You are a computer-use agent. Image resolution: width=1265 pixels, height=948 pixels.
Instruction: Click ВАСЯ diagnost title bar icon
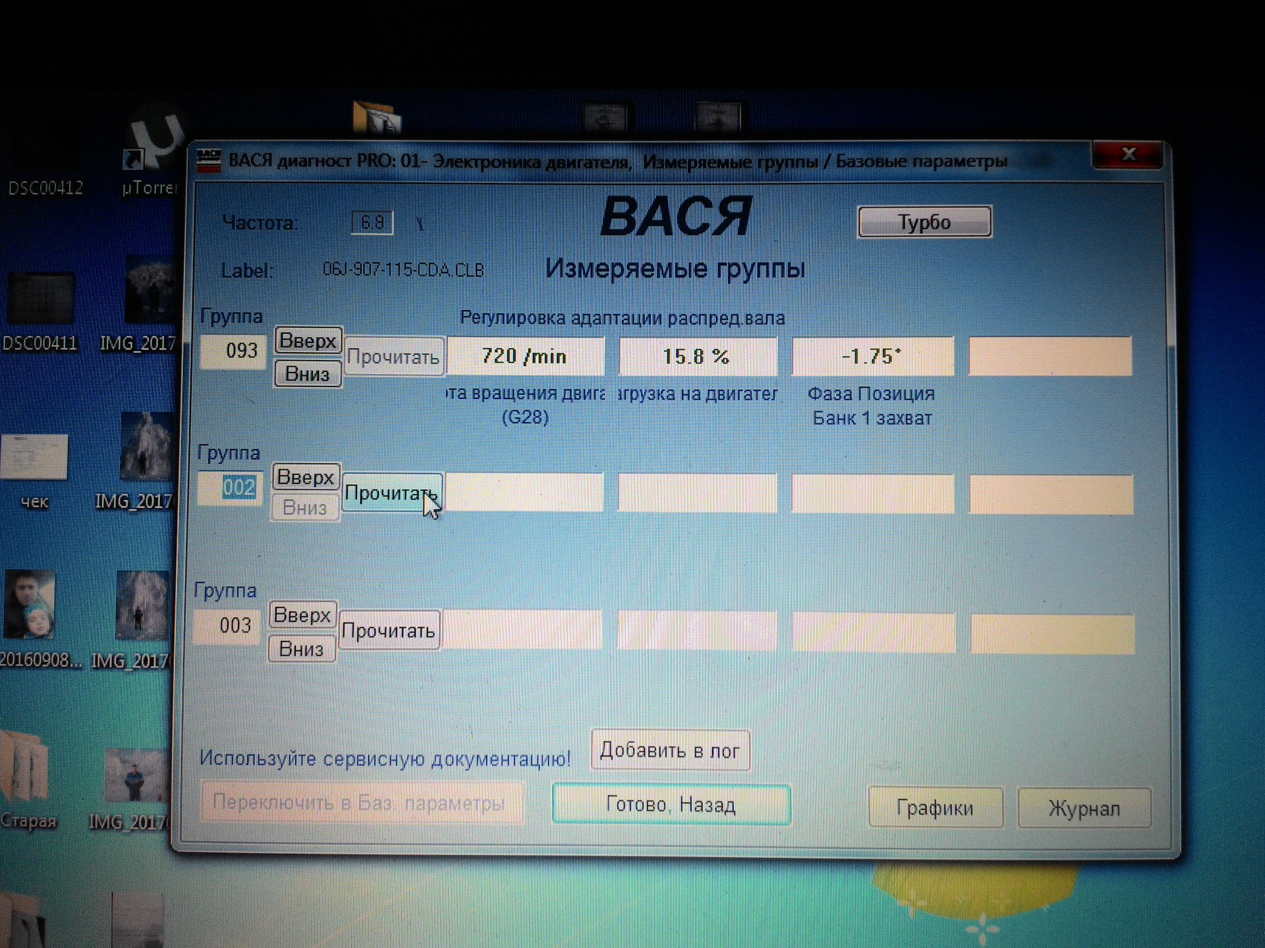[x=210, y=161]
